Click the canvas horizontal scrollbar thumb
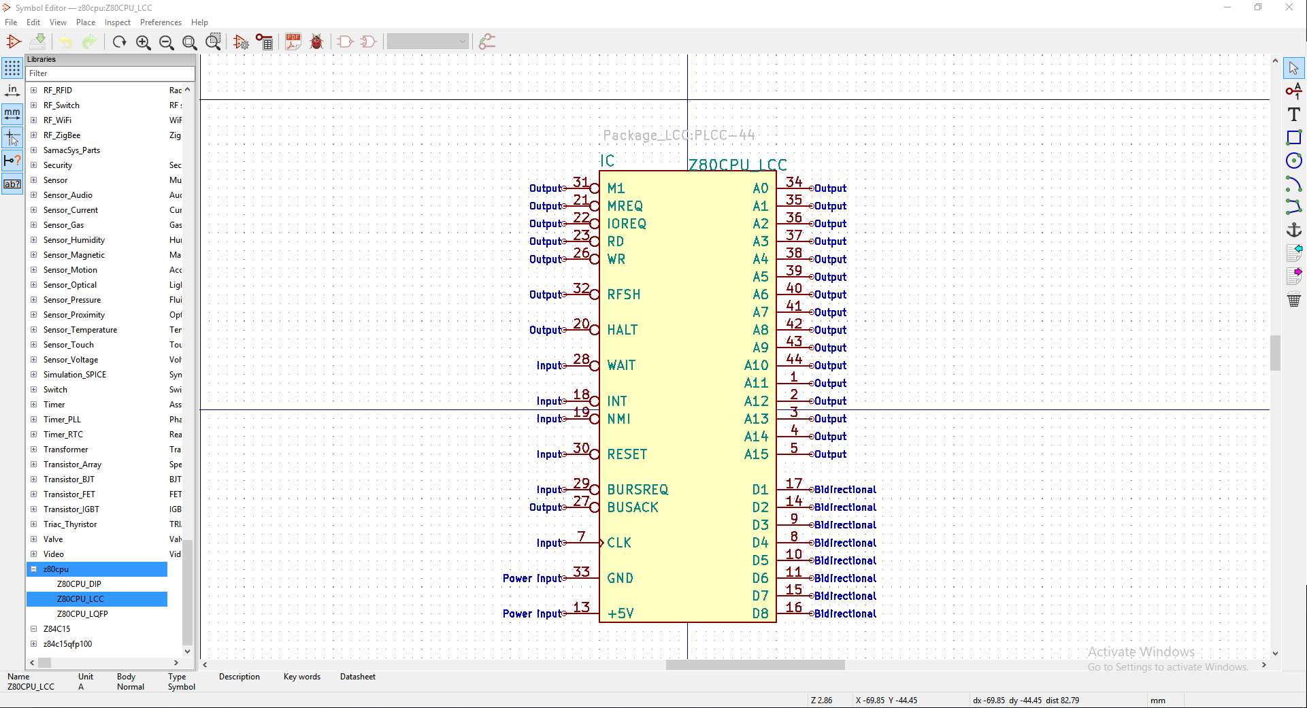This screenshot has width=1307, height=708. tap(755, 664)
